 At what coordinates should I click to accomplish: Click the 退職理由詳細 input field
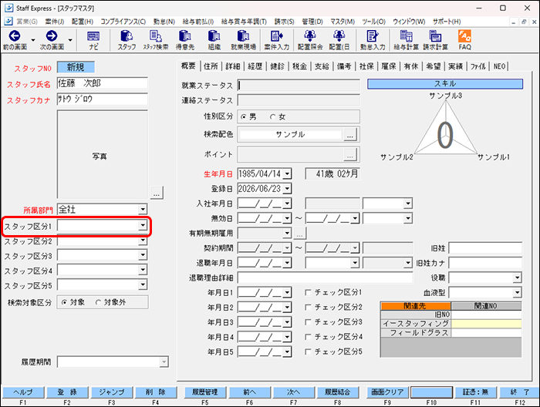[325, 277]
